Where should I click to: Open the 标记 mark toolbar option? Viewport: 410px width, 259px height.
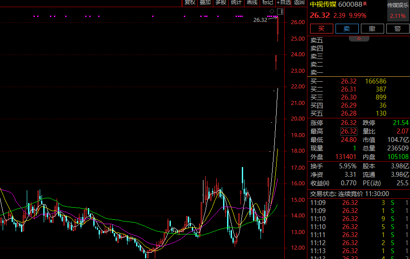(268, 2)
